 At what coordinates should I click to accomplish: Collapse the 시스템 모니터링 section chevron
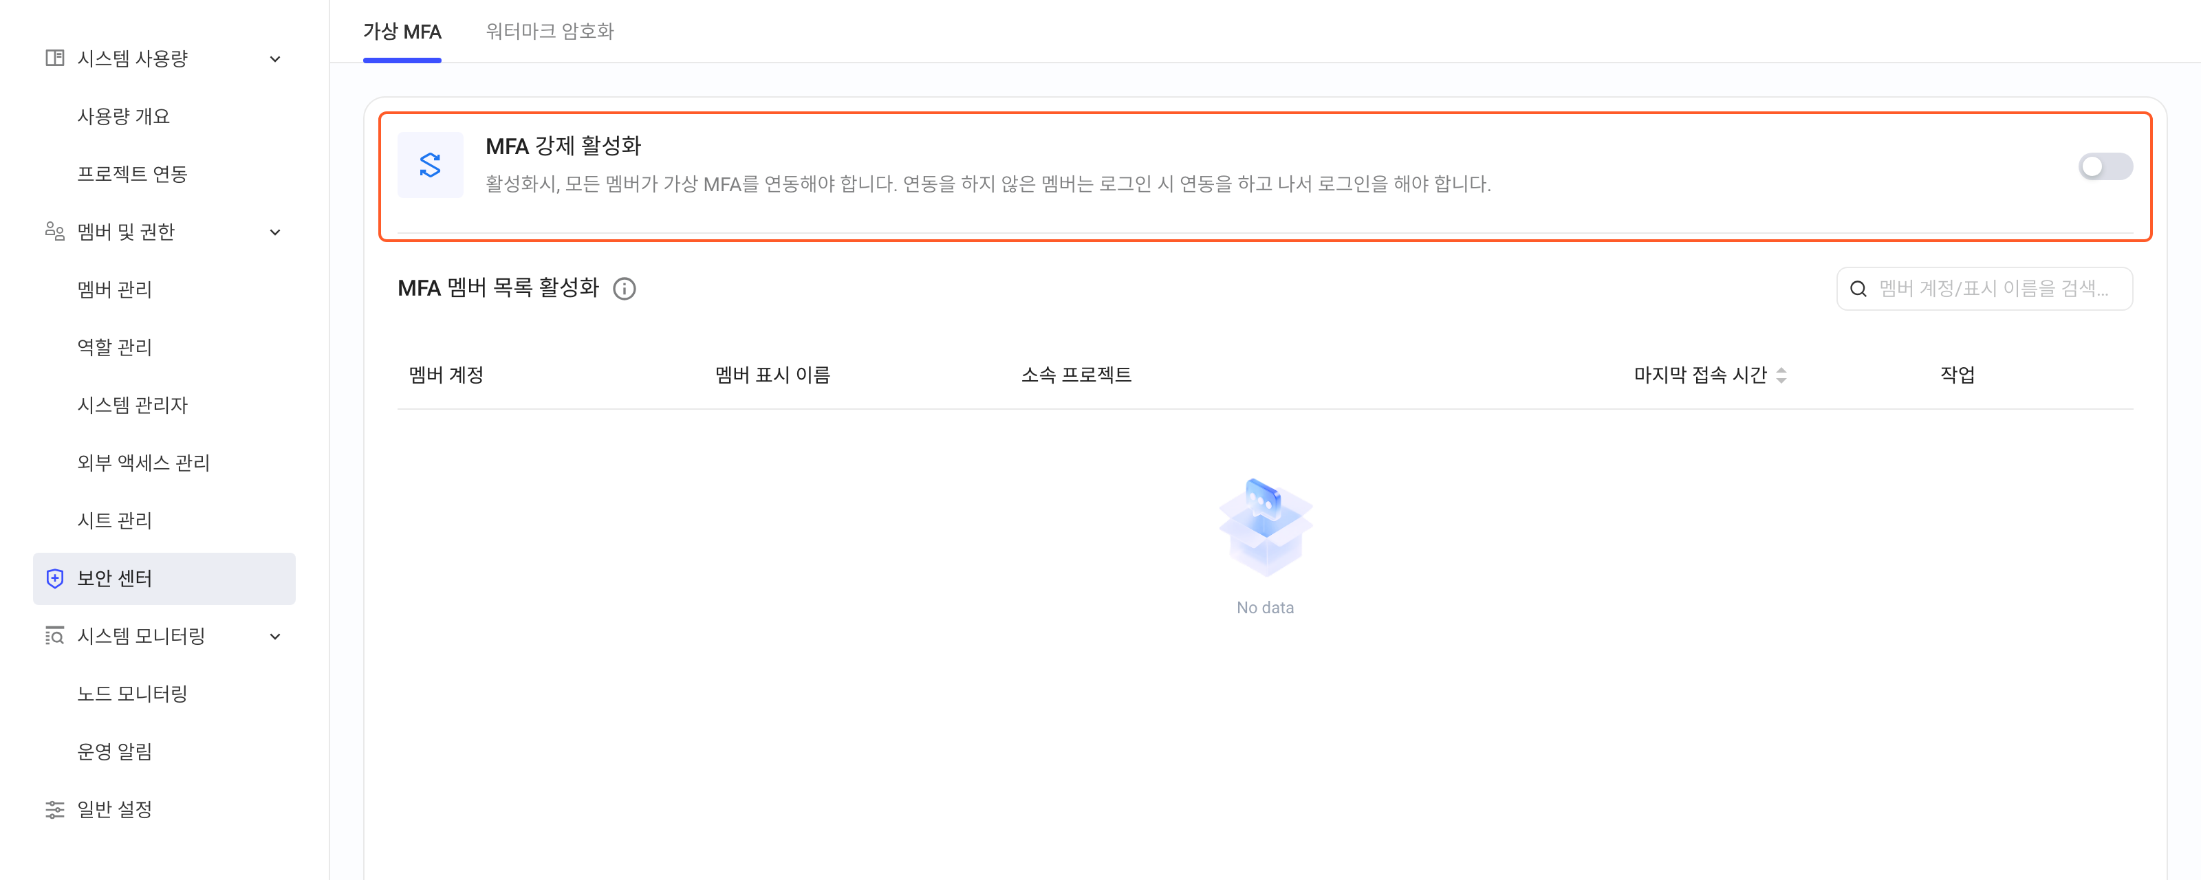(x=275, y=637)
